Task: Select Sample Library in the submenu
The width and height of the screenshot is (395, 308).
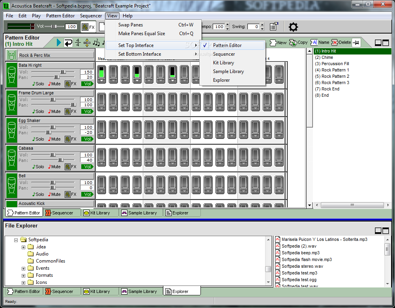Action: tap(232, 71)
